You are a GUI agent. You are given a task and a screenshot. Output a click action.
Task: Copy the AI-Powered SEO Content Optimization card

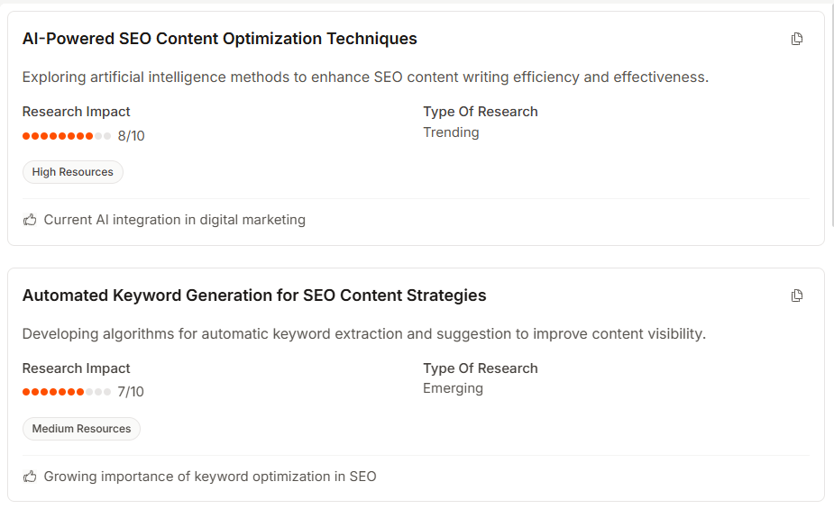(x=797, y=39)
